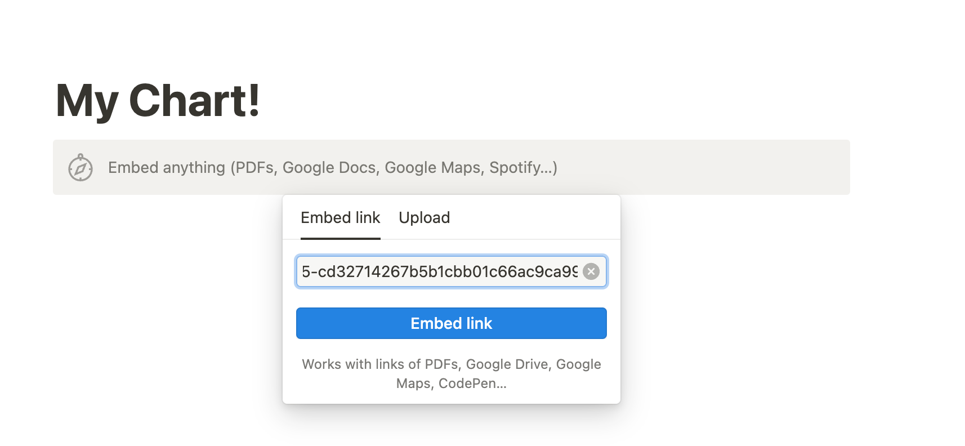This screenshot has height=446, width=965.
Task: Click the word My in the heading
Action: 87,102
